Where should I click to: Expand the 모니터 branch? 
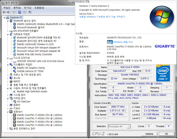[x=8, y=78]
